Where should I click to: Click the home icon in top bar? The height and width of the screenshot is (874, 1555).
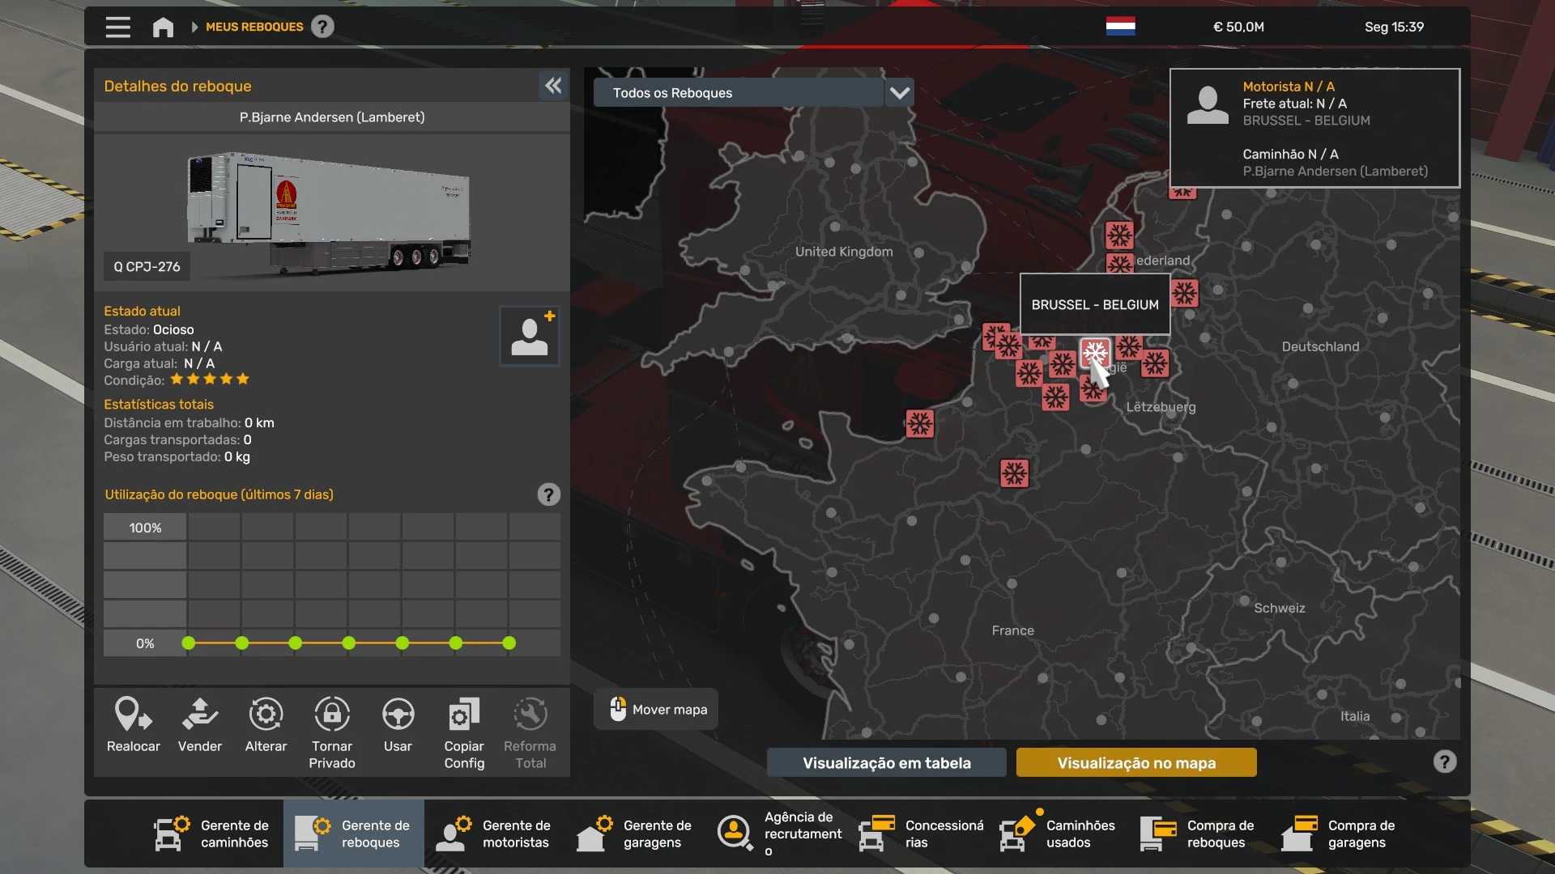coord(163,28)
